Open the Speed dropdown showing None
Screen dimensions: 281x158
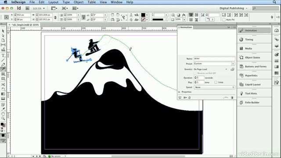coord(214,87)
